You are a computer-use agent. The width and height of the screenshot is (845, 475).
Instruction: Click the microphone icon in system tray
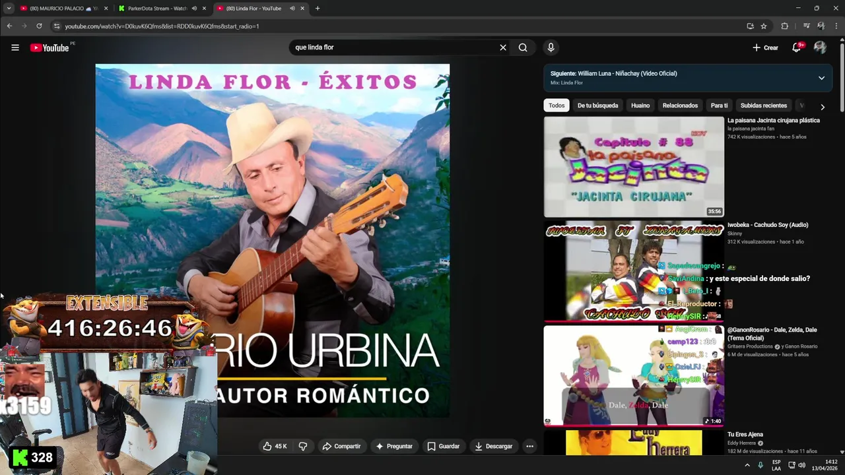pyautogui.click(x=760, y=465)
